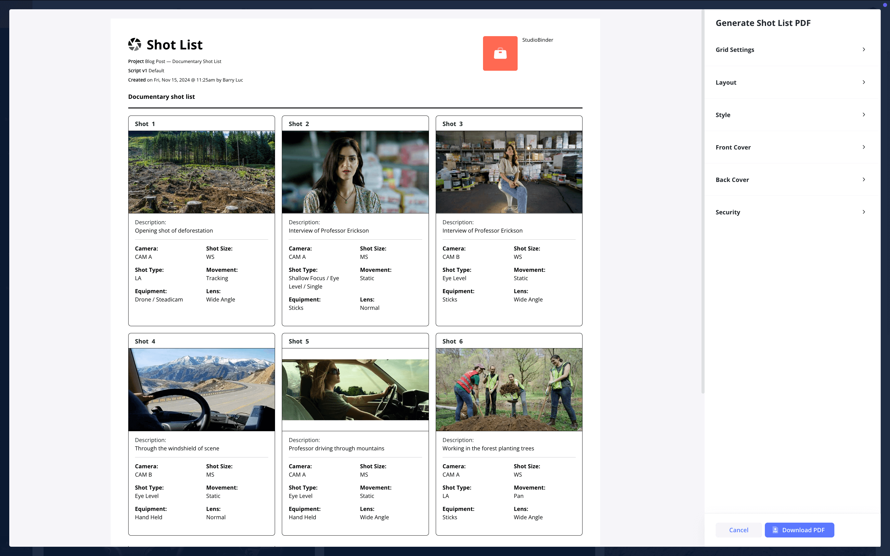Expand the Style section options
This screenshot has width=890, height=556.
point(792,114)
